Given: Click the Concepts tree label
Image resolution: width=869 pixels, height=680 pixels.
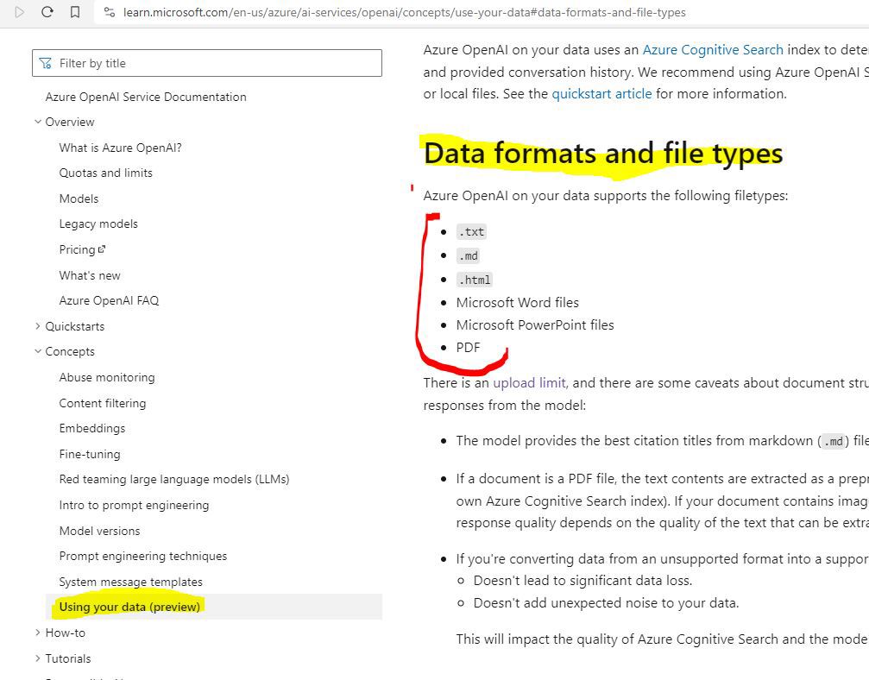Looking at the screenshot, I should click(x=70, y=351).
